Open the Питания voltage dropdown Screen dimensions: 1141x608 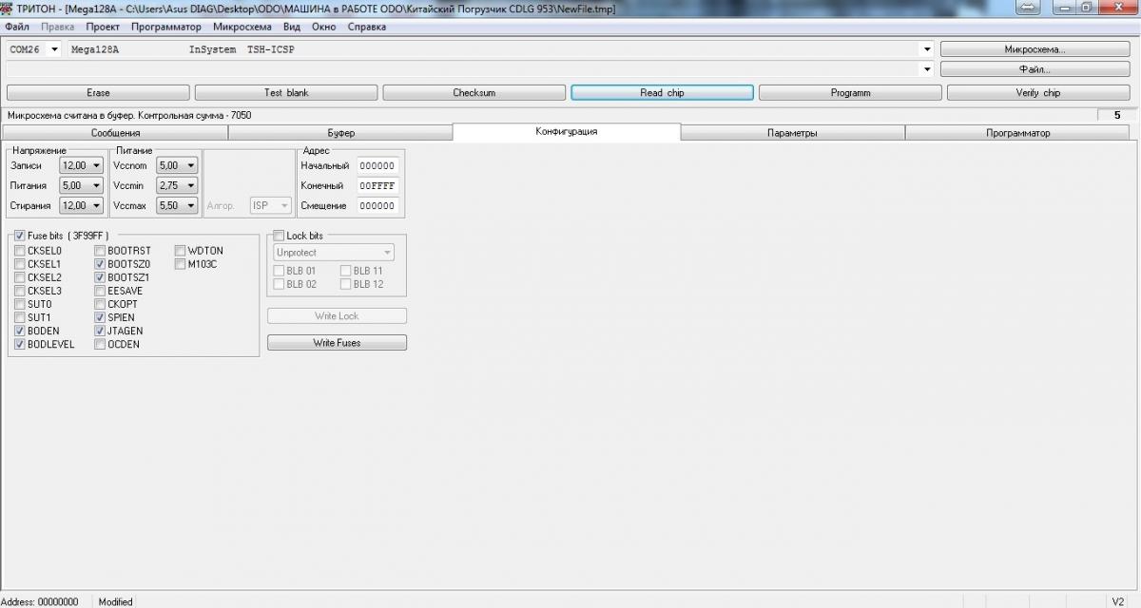tap(80, 185)
